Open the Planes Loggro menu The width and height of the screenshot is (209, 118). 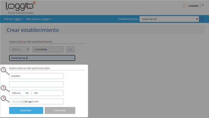coord(13,19)
